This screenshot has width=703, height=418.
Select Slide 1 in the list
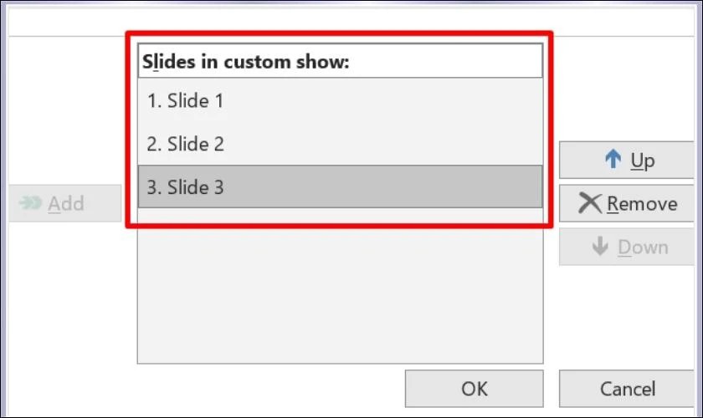coord(340,100)
